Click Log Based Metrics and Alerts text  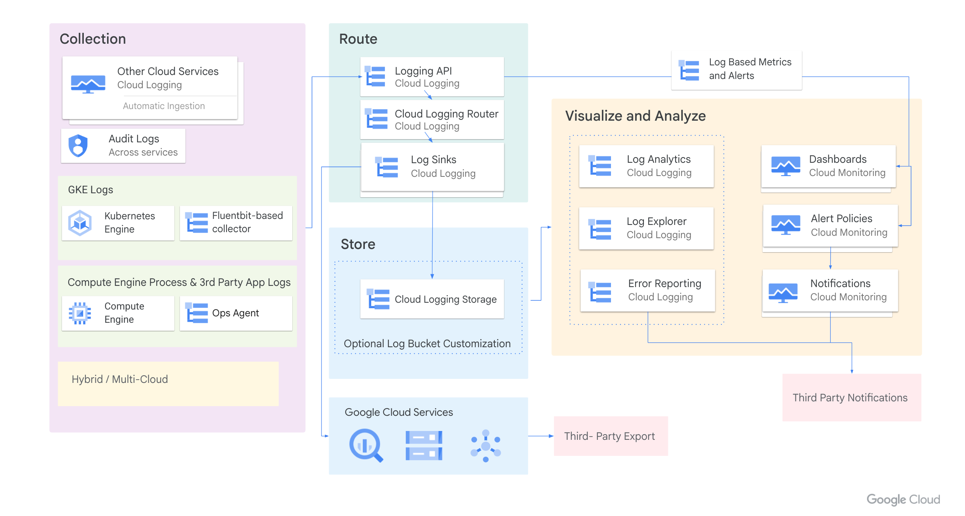click(750, 69)
